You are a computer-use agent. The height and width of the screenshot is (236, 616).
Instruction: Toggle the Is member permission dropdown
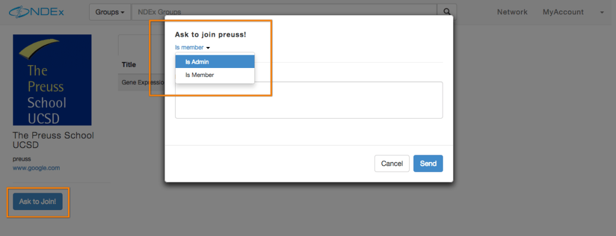pyautogui.click(x=192, y=48)
